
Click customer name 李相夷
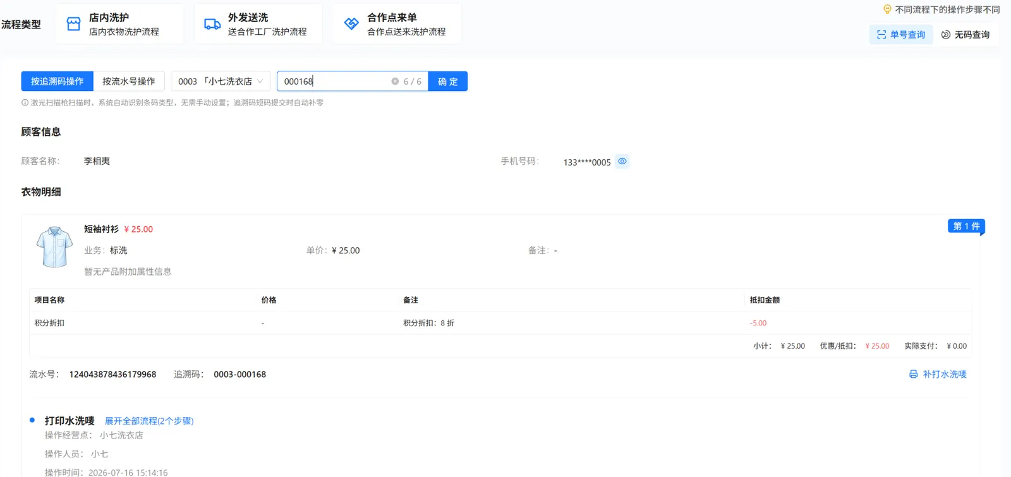click(x=97, y=161)
